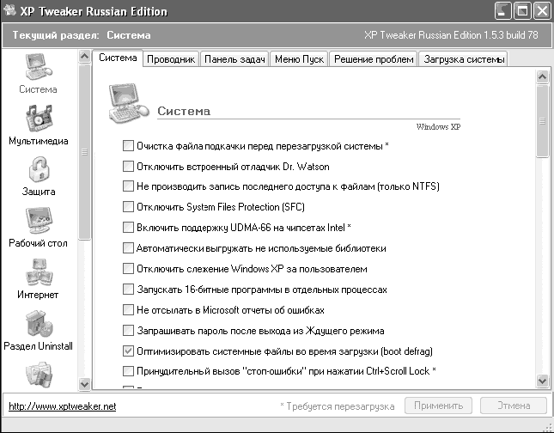Click the settings panel scrollbar thumb
This screenshot has height=433, width=554.
[x=542, y=121]
